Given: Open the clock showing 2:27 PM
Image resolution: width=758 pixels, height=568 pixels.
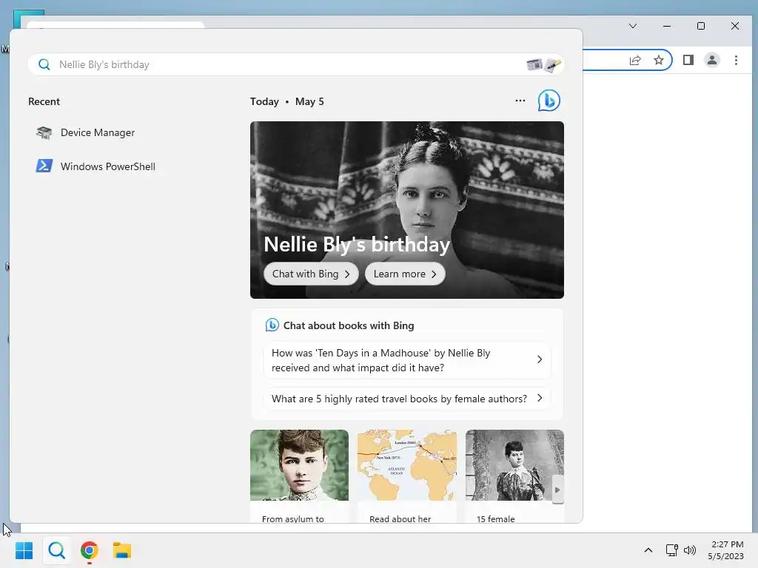Looking at the screenshot, I should tap(726, 550).
